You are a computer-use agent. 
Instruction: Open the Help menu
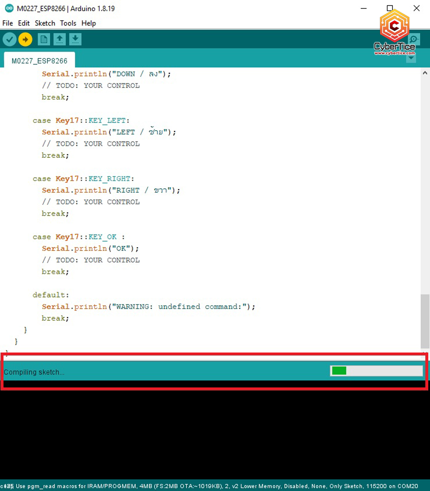(88, 23)
